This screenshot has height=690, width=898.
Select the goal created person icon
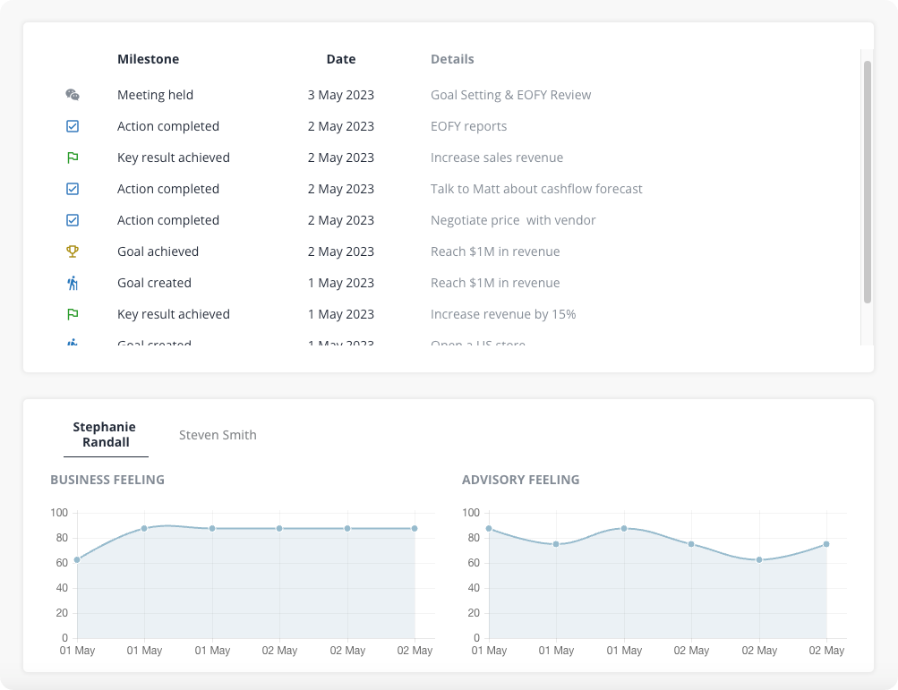[73, 282]
